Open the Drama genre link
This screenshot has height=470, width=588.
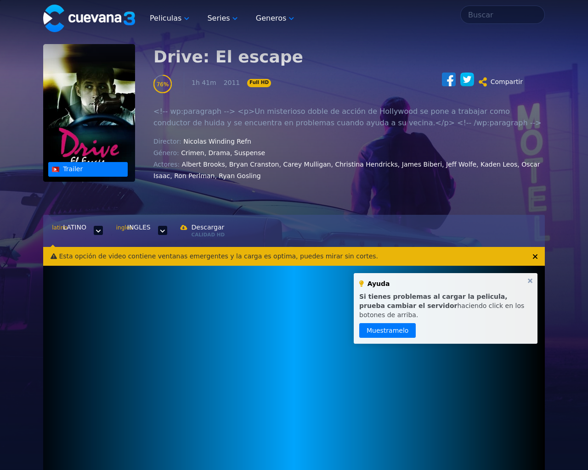pyautogui.click(x=219, y=153)
